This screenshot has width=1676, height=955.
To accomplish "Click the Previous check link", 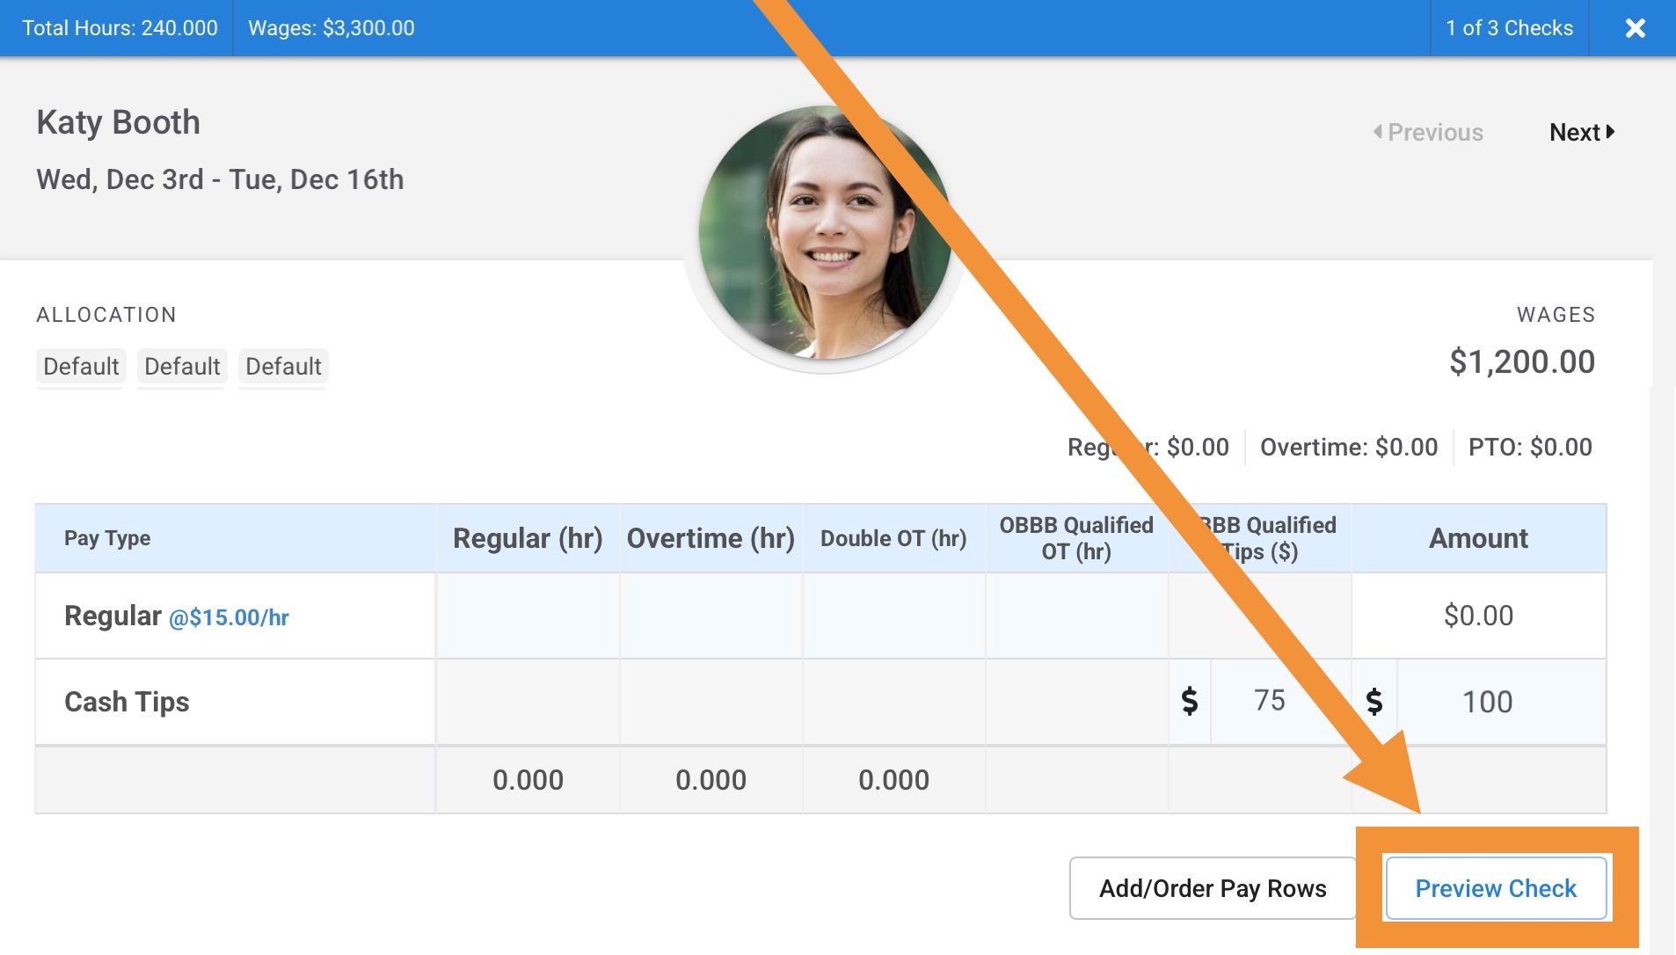I will [1428, 132].
